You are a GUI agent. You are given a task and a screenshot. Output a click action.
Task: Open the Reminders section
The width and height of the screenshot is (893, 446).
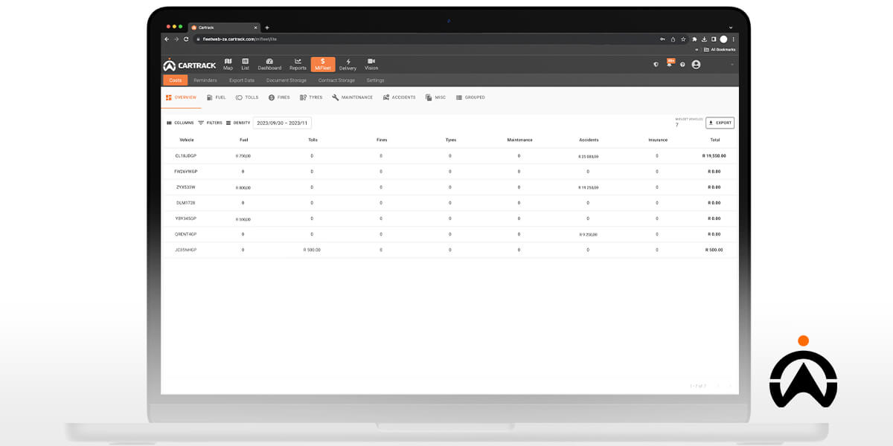click(x=205, y=80)
